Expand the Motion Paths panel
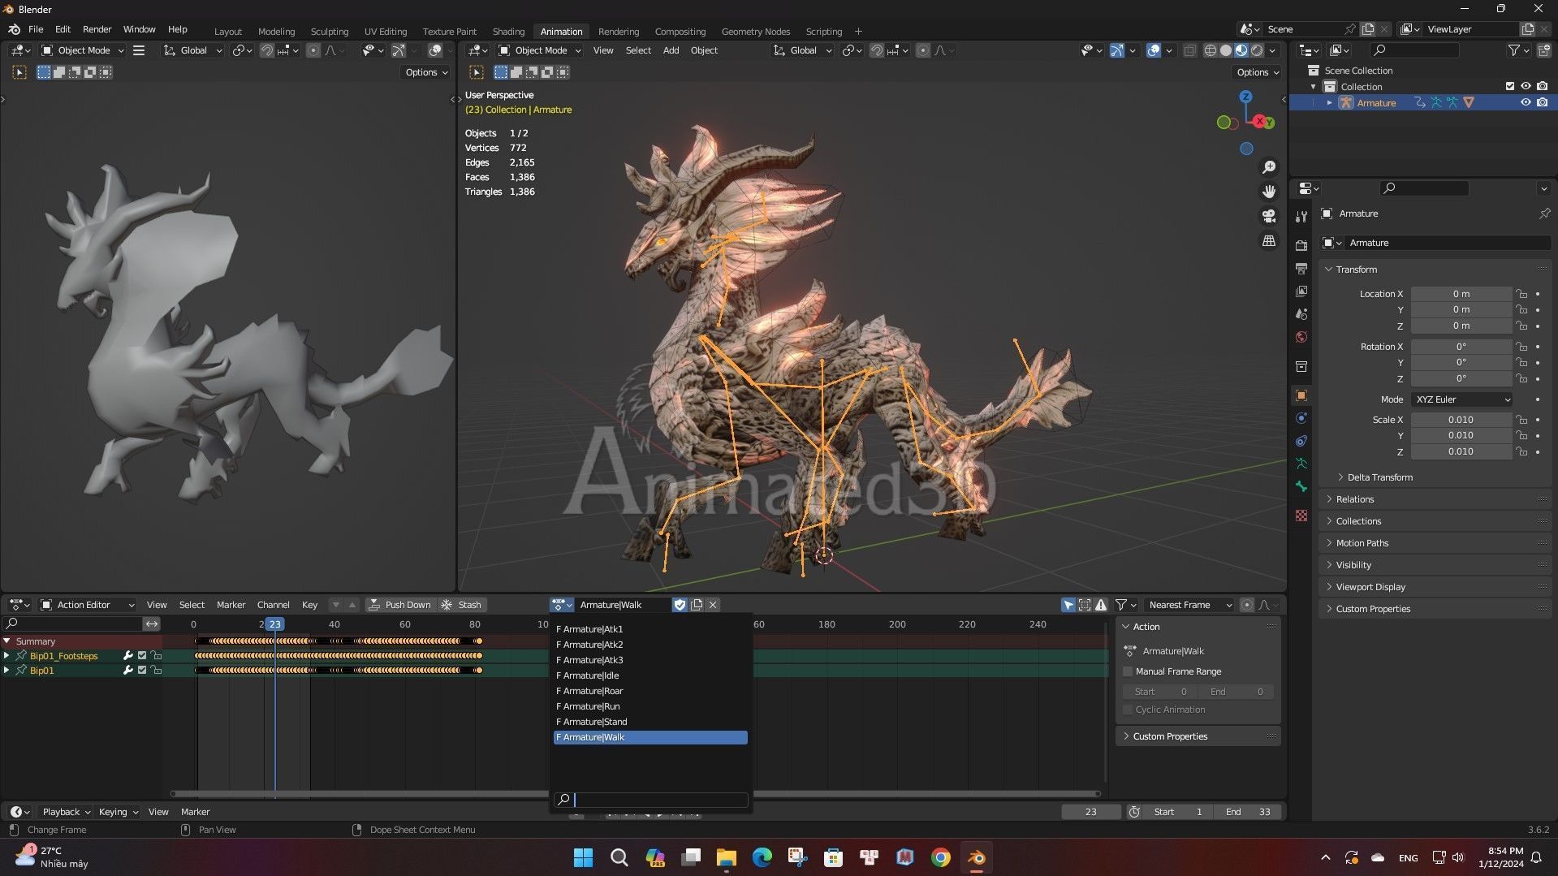This screenshot has height=876, width=1558. click(1362, 543)
